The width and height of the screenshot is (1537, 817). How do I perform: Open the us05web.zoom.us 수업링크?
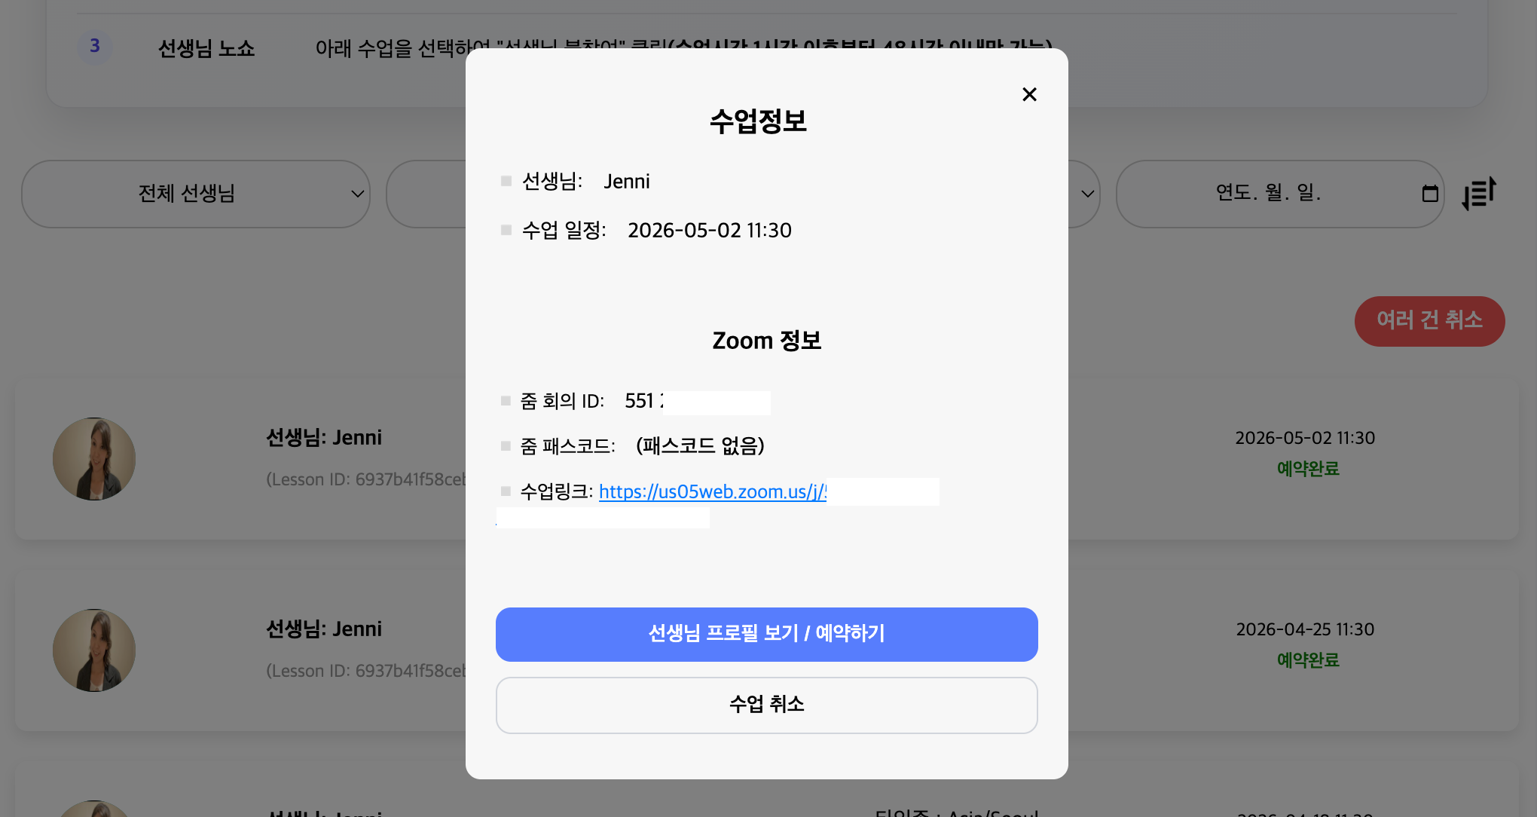(711, 492)
